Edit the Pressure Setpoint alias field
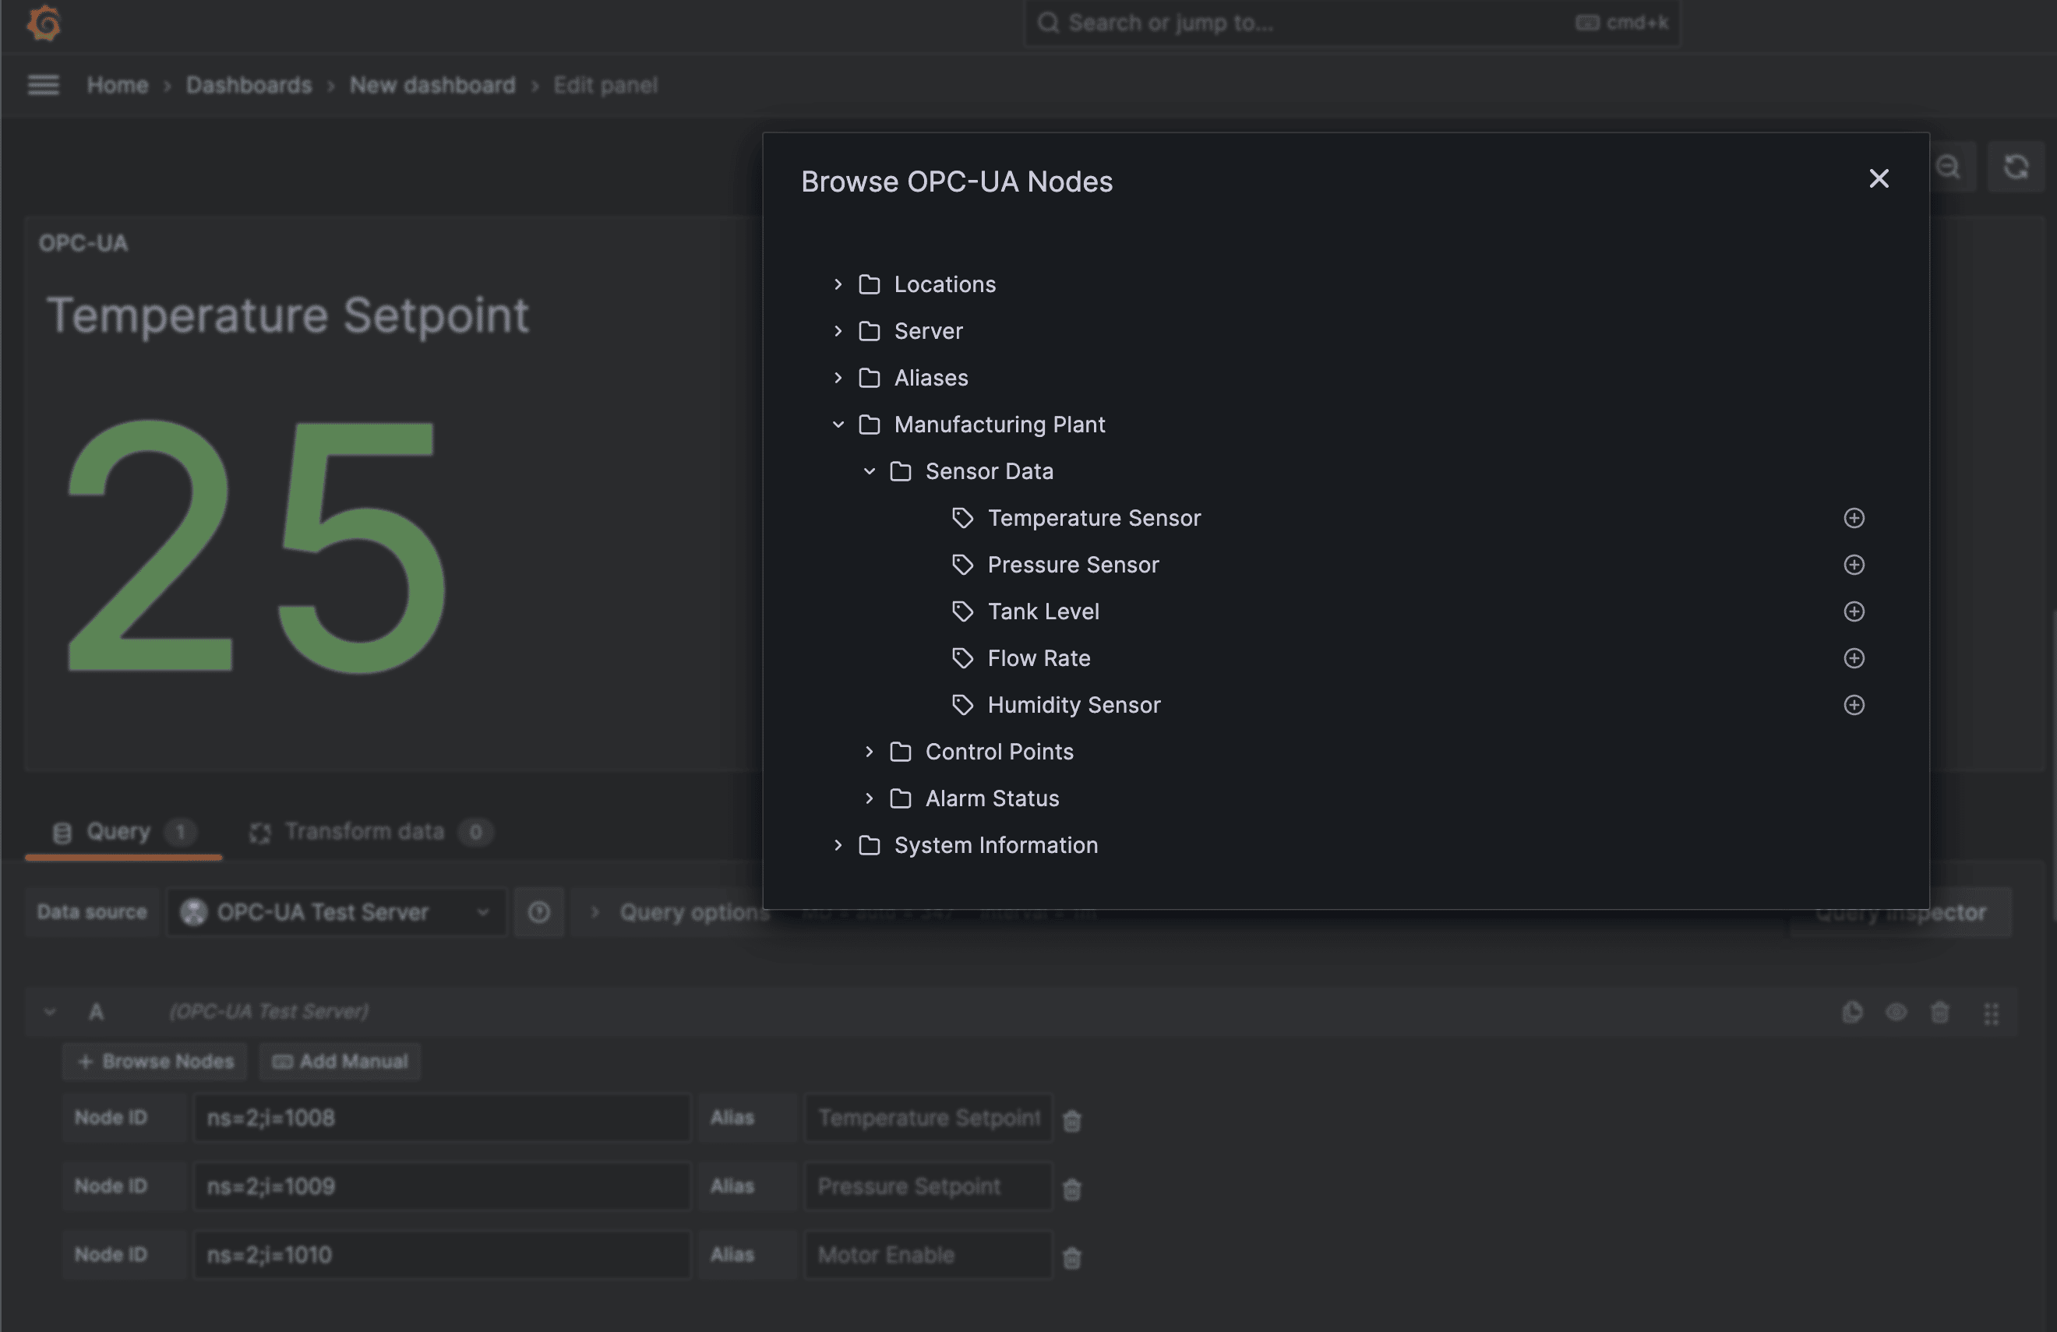This screenshot has height=1332, width=2057. (928, 1186)
